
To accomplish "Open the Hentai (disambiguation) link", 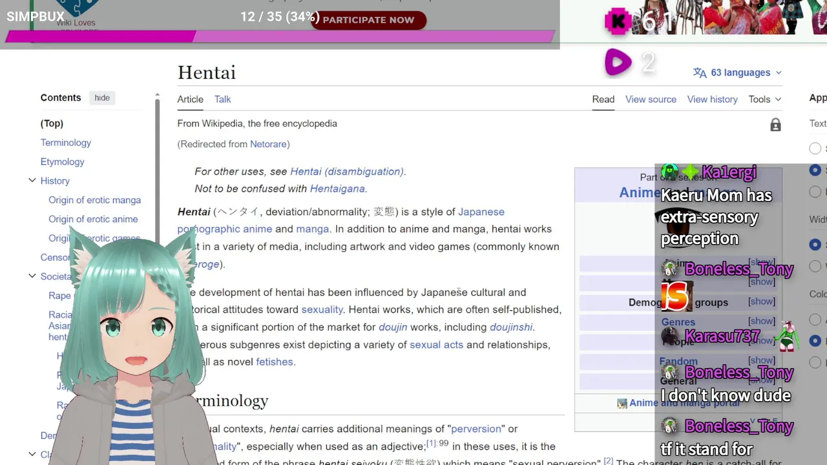I will coord(347,171).
